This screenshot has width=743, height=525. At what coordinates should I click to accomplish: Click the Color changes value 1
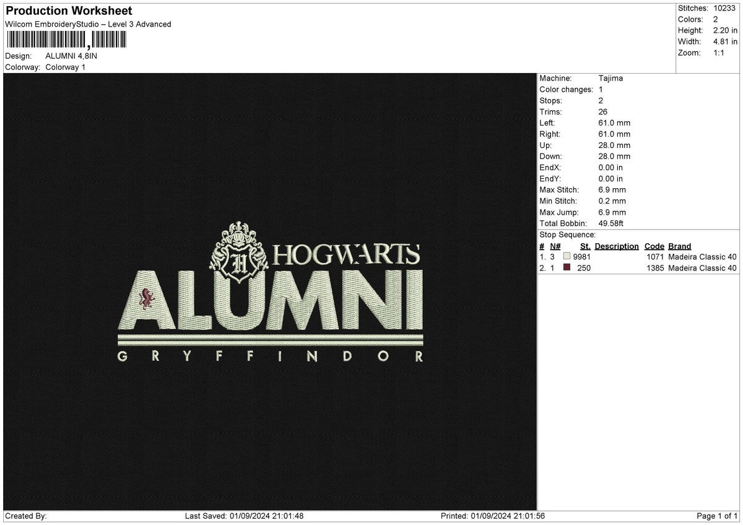pyautogui.click(x=601, y=89)
